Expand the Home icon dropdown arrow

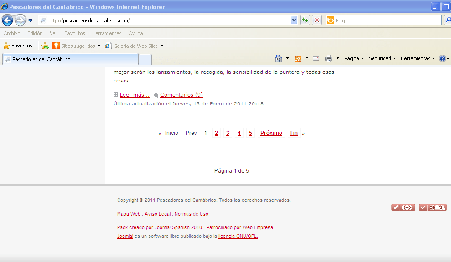287,58
